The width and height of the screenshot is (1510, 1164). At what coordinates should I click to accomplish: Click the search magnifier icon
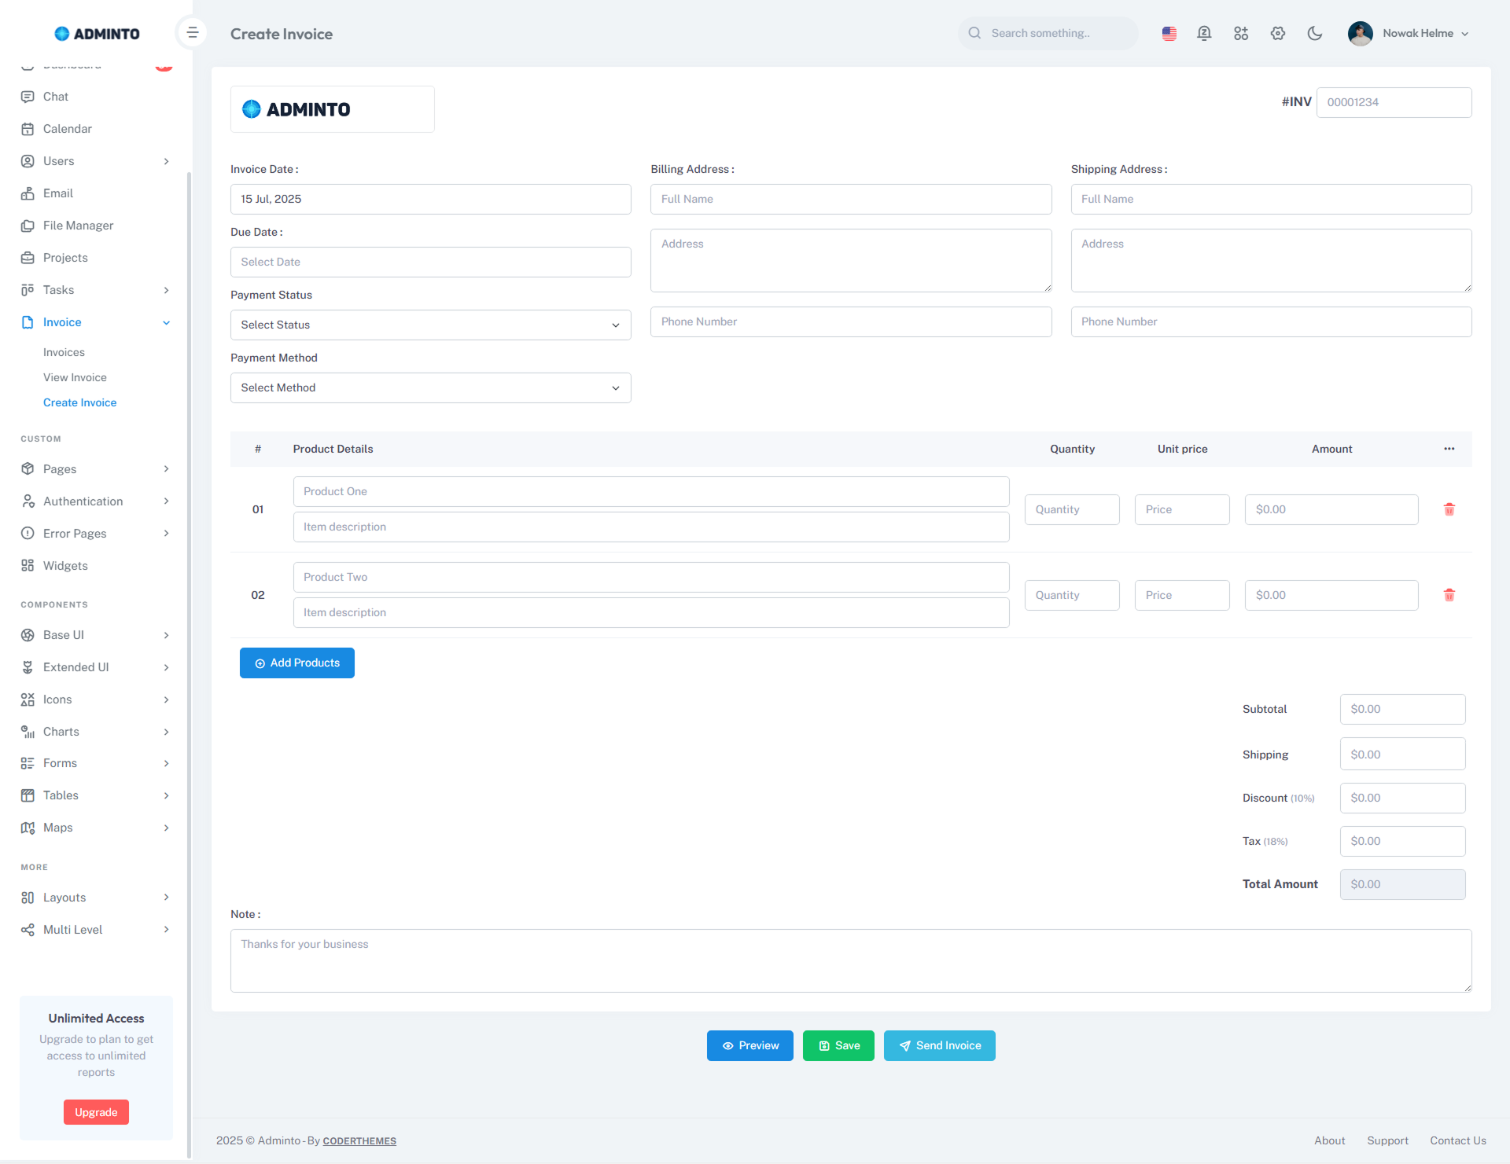(974, 33)
